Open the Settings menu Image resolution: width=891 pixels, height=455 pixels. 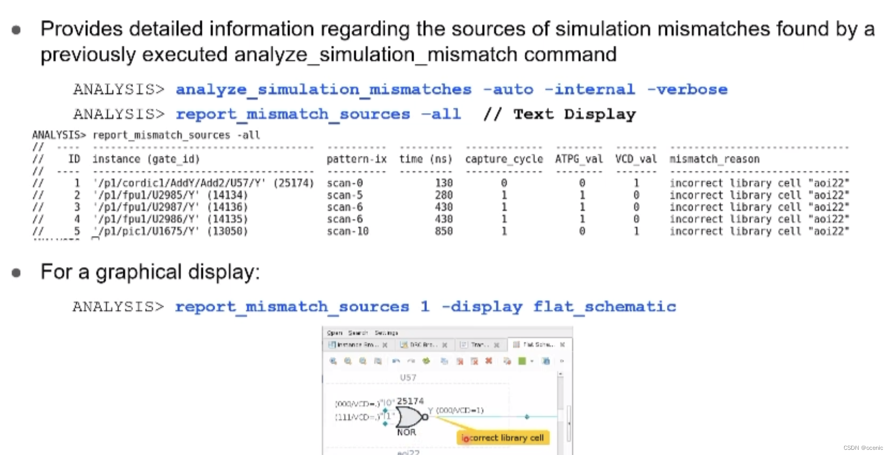click(386, 333)
